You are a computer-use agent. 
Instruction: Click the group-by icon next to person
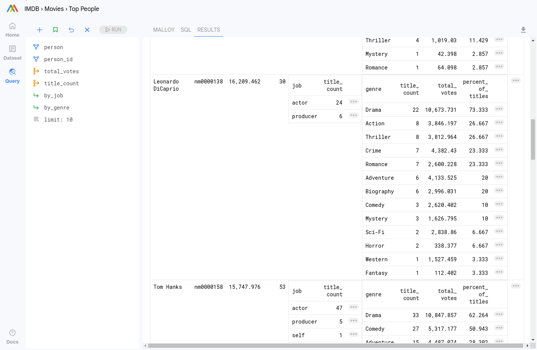pyautogui.click(x=36, y=47)
